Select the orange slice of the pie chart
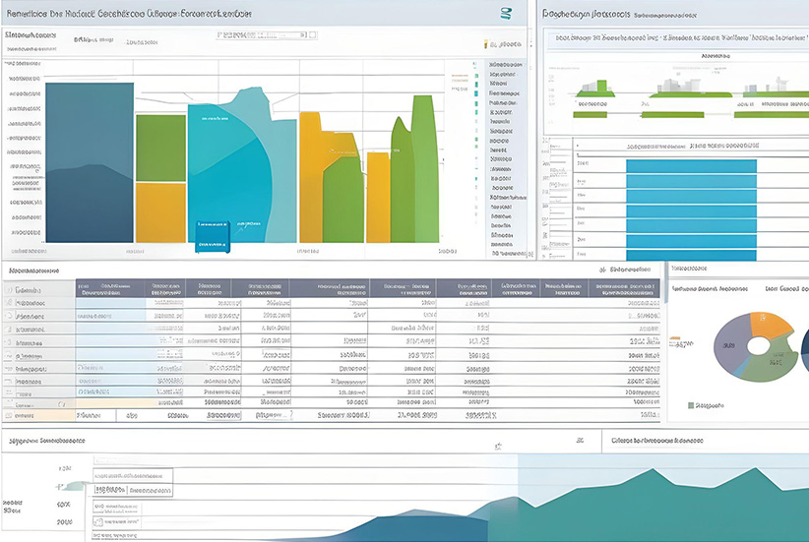The image size is (809, 542). [x=767, y=326]
